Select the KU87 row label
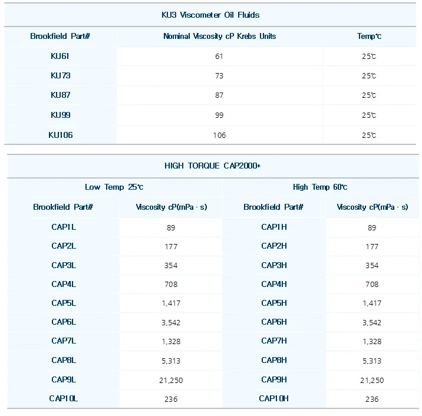422x416 pixels. 60,95
